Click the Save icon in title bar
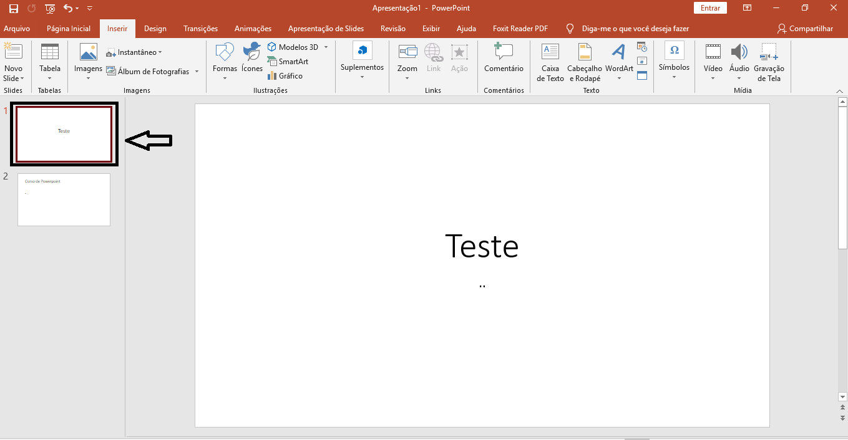848x440 pixels. pyautogui.click(x=13, y=8)
